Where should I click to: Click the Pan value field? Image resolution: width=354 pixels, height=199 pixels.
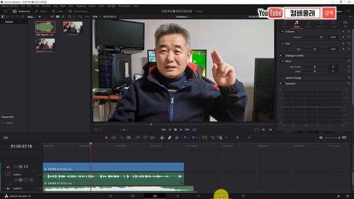coord(333,49)
